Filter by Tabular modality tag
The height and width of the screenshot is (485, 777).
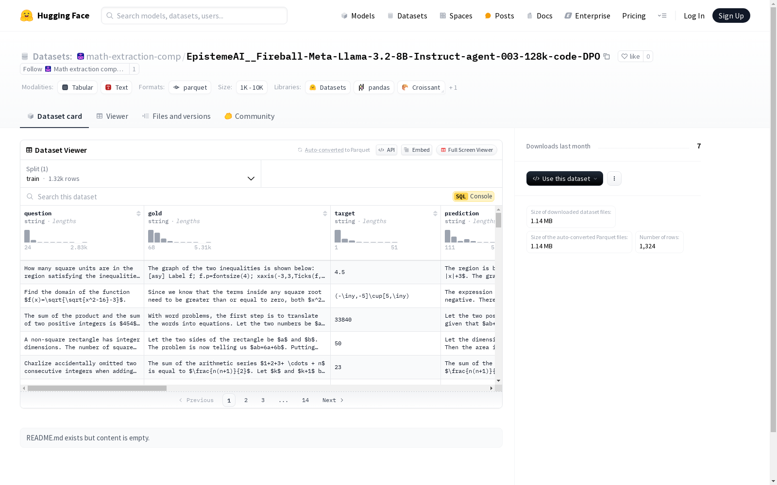tap(78, 87)
